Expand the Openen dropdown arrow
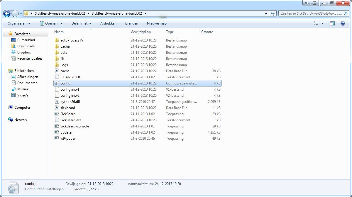352x197 pixels. tap(61, 23)
